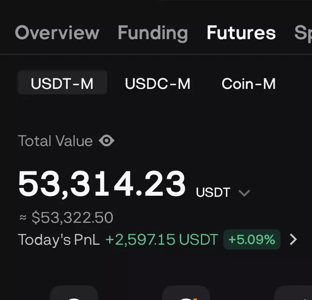Viewport: 312px width, 300px height.
Task: Choose the Coin-M futures option
Action: point(248,84)
